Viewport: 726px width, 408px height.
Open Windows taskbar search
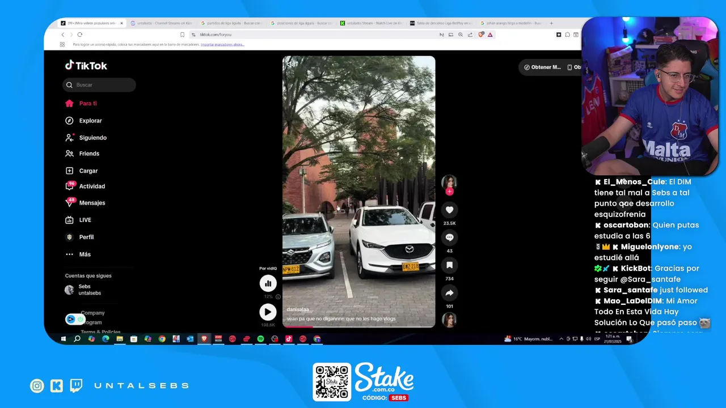point(77,339)
